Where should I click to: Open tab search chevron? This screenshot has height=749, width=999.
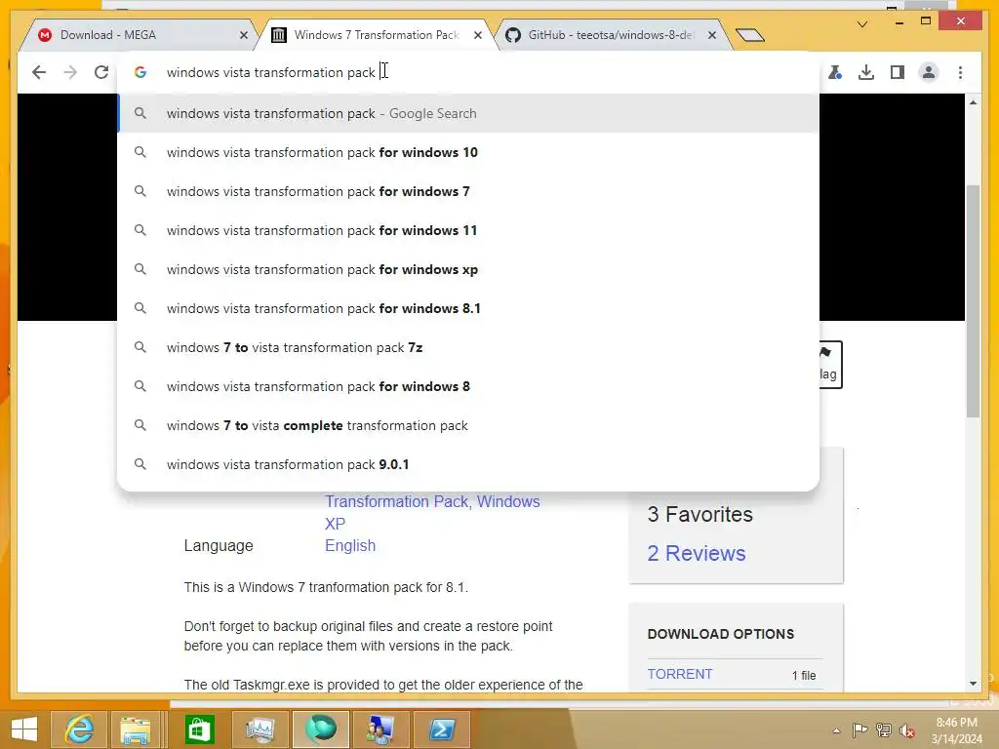coord(862,24)
